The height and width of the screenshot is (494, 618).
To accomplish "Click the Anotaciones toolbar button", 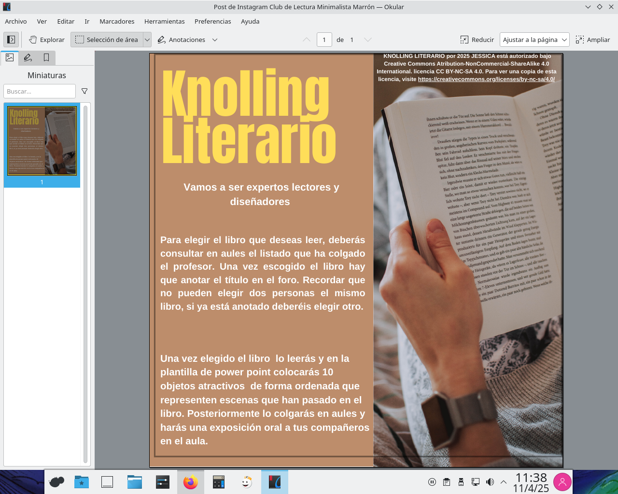I will (x=182, y=40).
